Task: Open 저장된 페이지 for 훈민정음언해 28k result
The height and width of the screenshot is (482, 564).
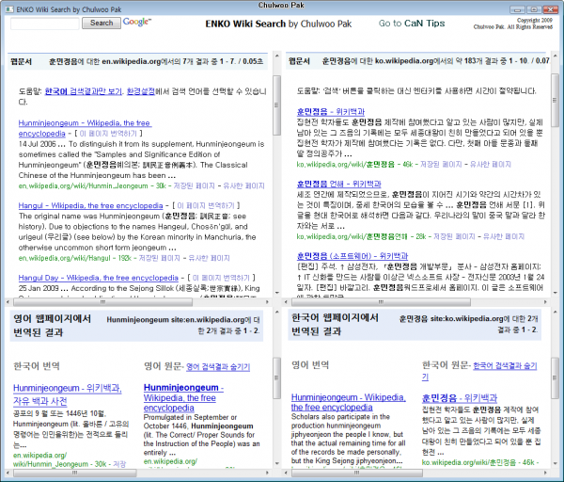Action: tap(454, 236)
